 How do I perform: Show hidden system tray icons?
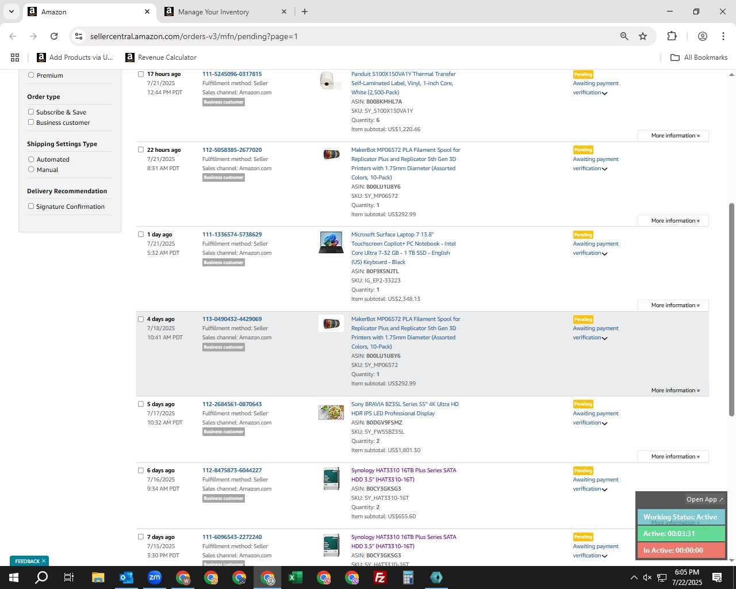click(634, 577)
